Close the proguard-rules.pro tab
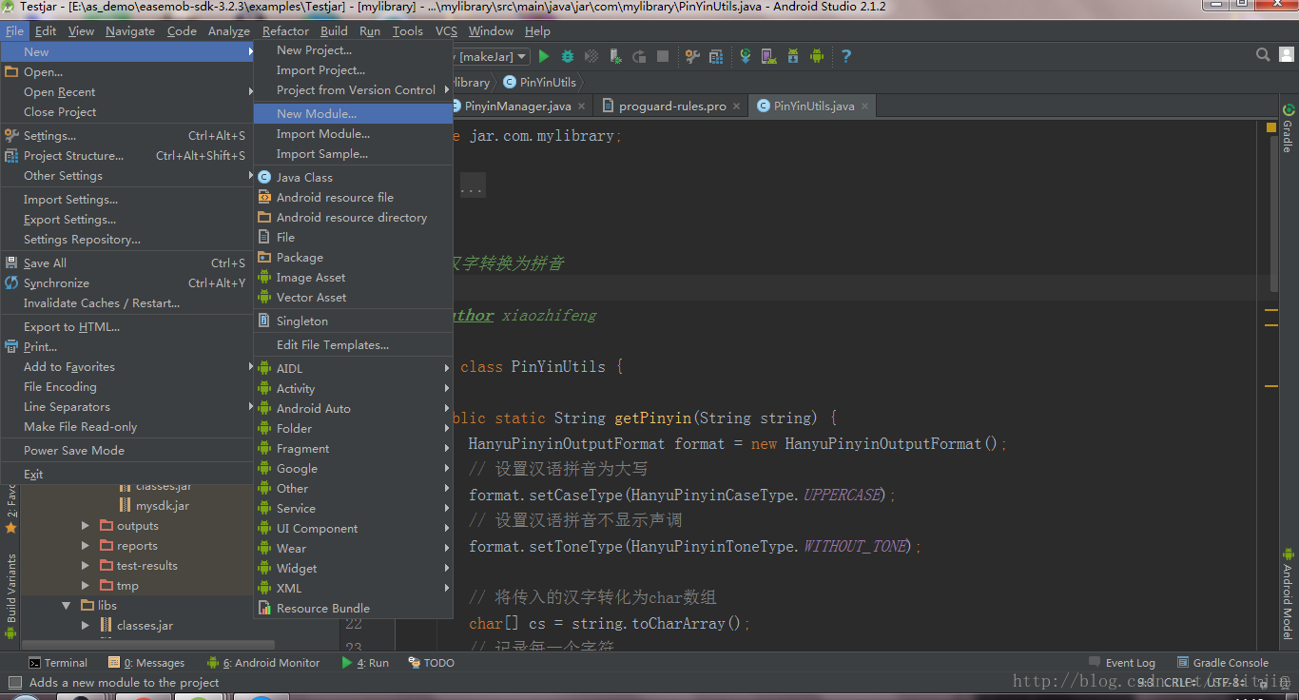 [x=737, y=107]
